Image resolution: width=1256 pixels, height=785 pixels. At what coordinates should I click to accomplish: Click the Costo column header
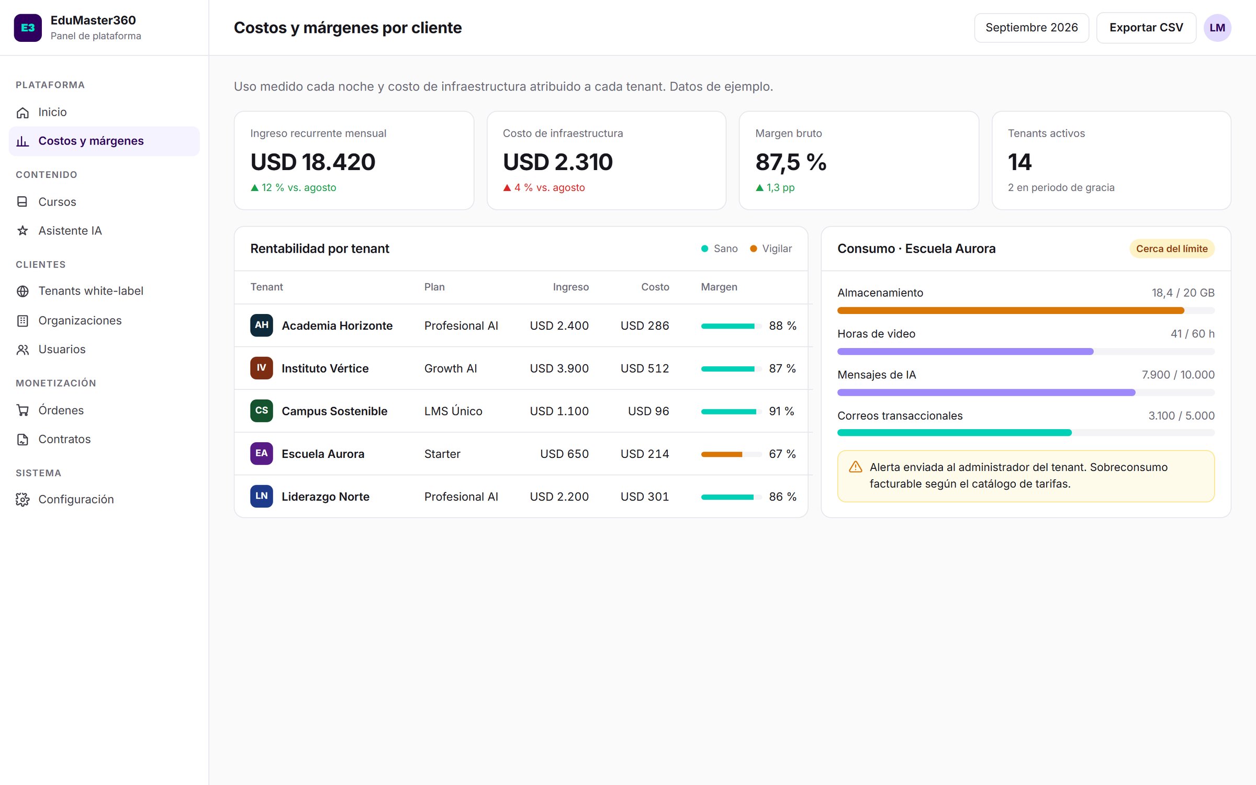tap(655, 287)
